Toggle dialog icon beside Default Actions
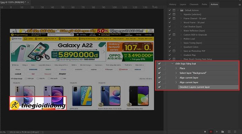This screenshot has height=134, width=242. tap(174, 10)
